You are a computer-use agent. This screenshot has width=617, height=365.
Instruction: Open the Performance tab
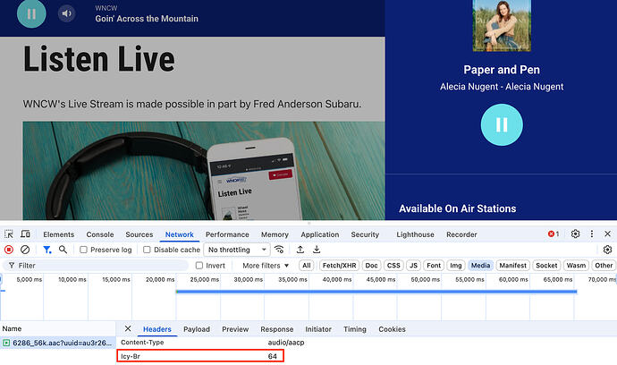227,234
